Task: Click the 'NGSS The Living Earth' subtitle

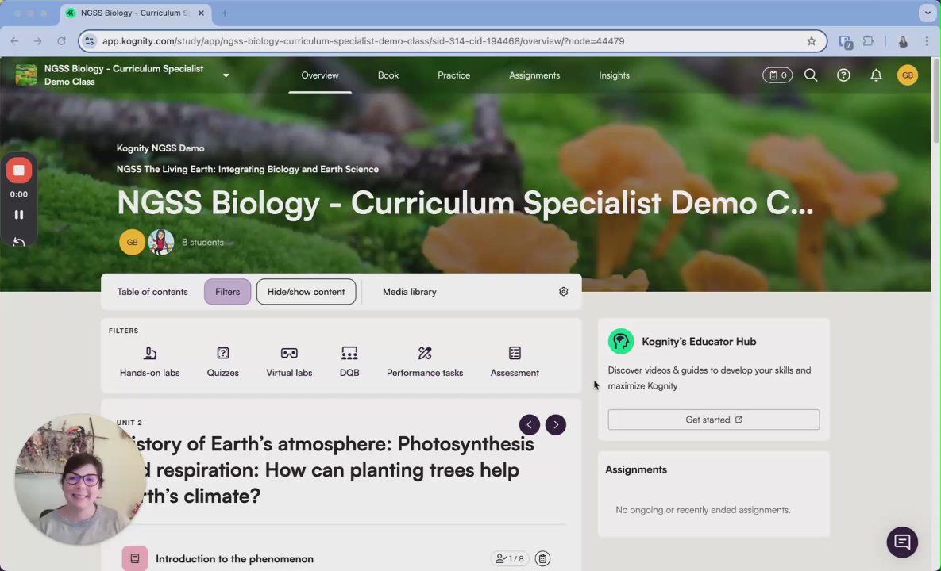Action: coord(247,169)
